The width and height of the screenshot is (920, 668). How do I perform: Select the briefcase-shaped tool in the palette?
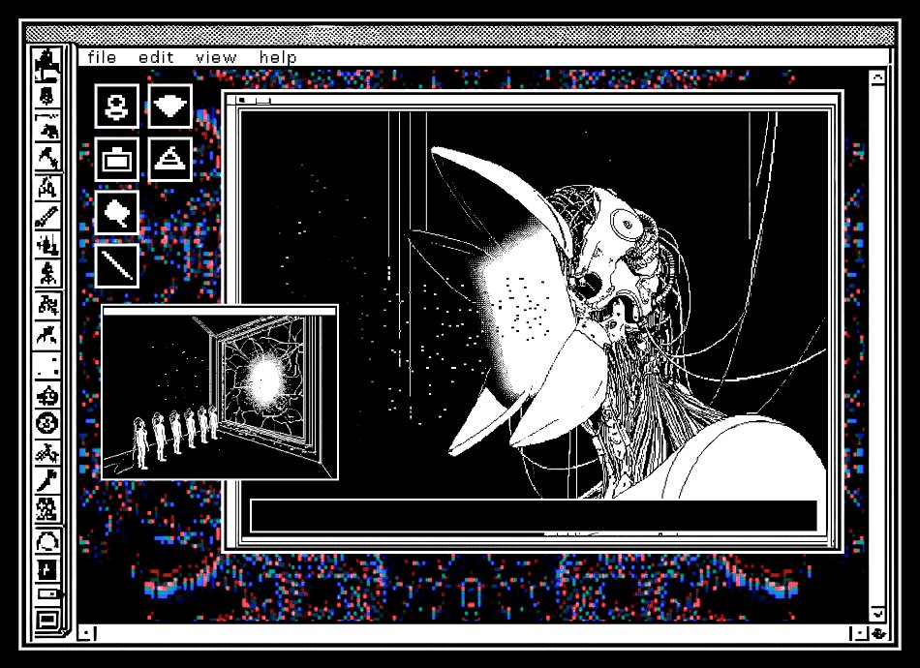[x=117, y=160]
